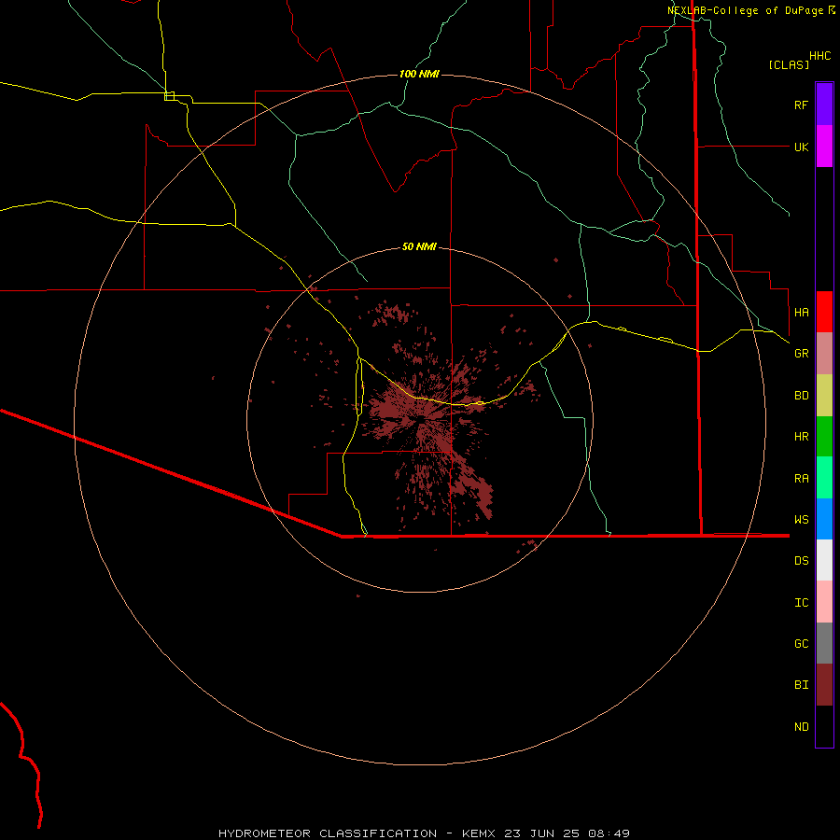The image size is (840, 840).
Task: Click the HA legend label
Action: pyautogui.click(x=801, y=312)
